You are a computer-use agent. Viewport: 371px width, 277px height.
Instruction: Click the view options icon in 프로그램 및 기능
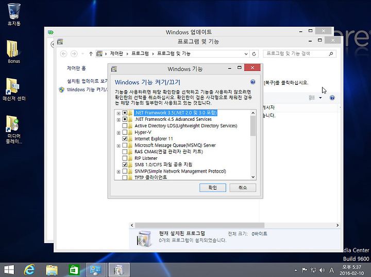pos(312,98)
